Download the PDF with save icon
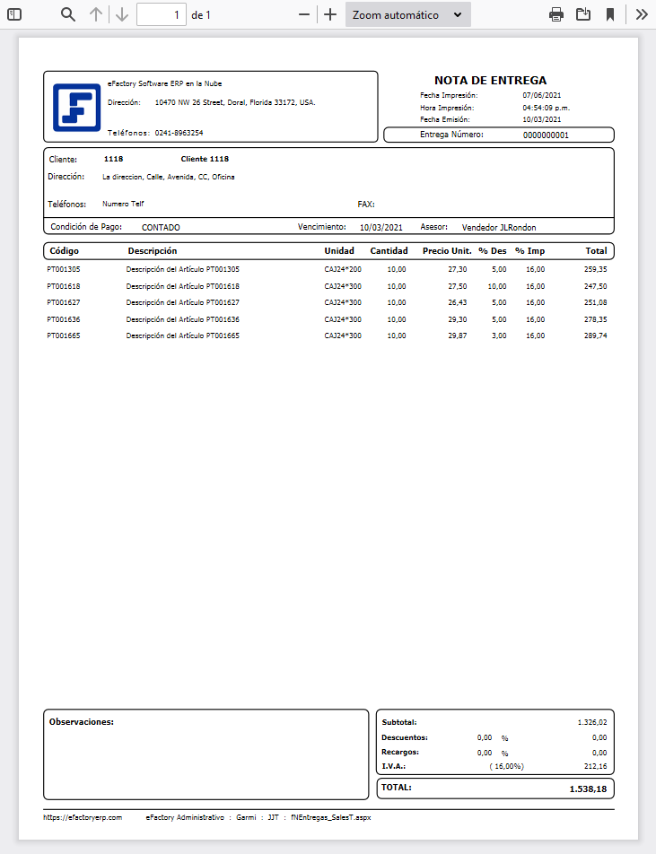656x854 pixels. click(x=583, y=14)
